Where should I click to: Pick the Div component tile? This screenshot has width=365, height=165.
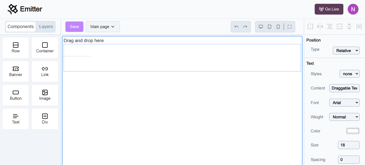tap(45, 119)
